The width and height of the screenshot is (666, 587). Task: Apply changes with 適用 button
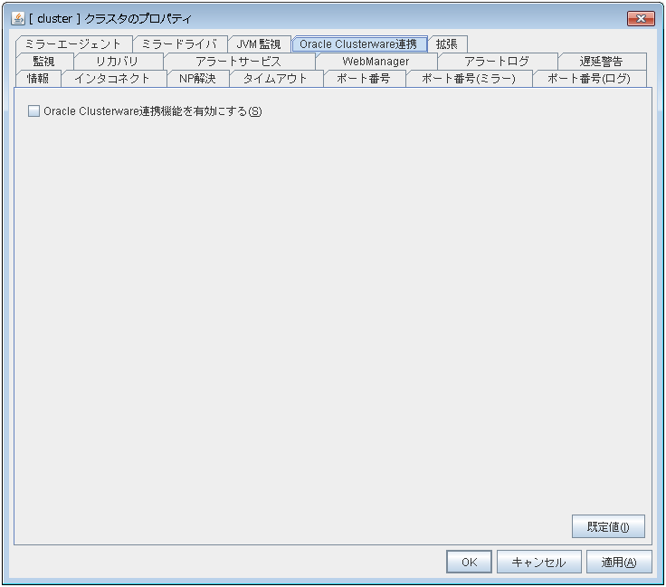pyautogui.click(x=619, y=562)
